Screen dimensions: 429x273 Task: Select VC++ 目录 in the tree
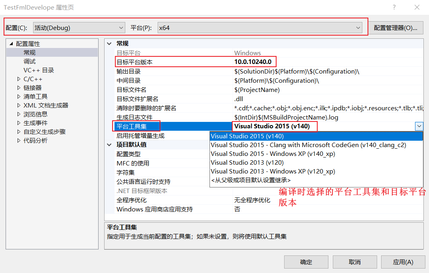click(39, 70)
